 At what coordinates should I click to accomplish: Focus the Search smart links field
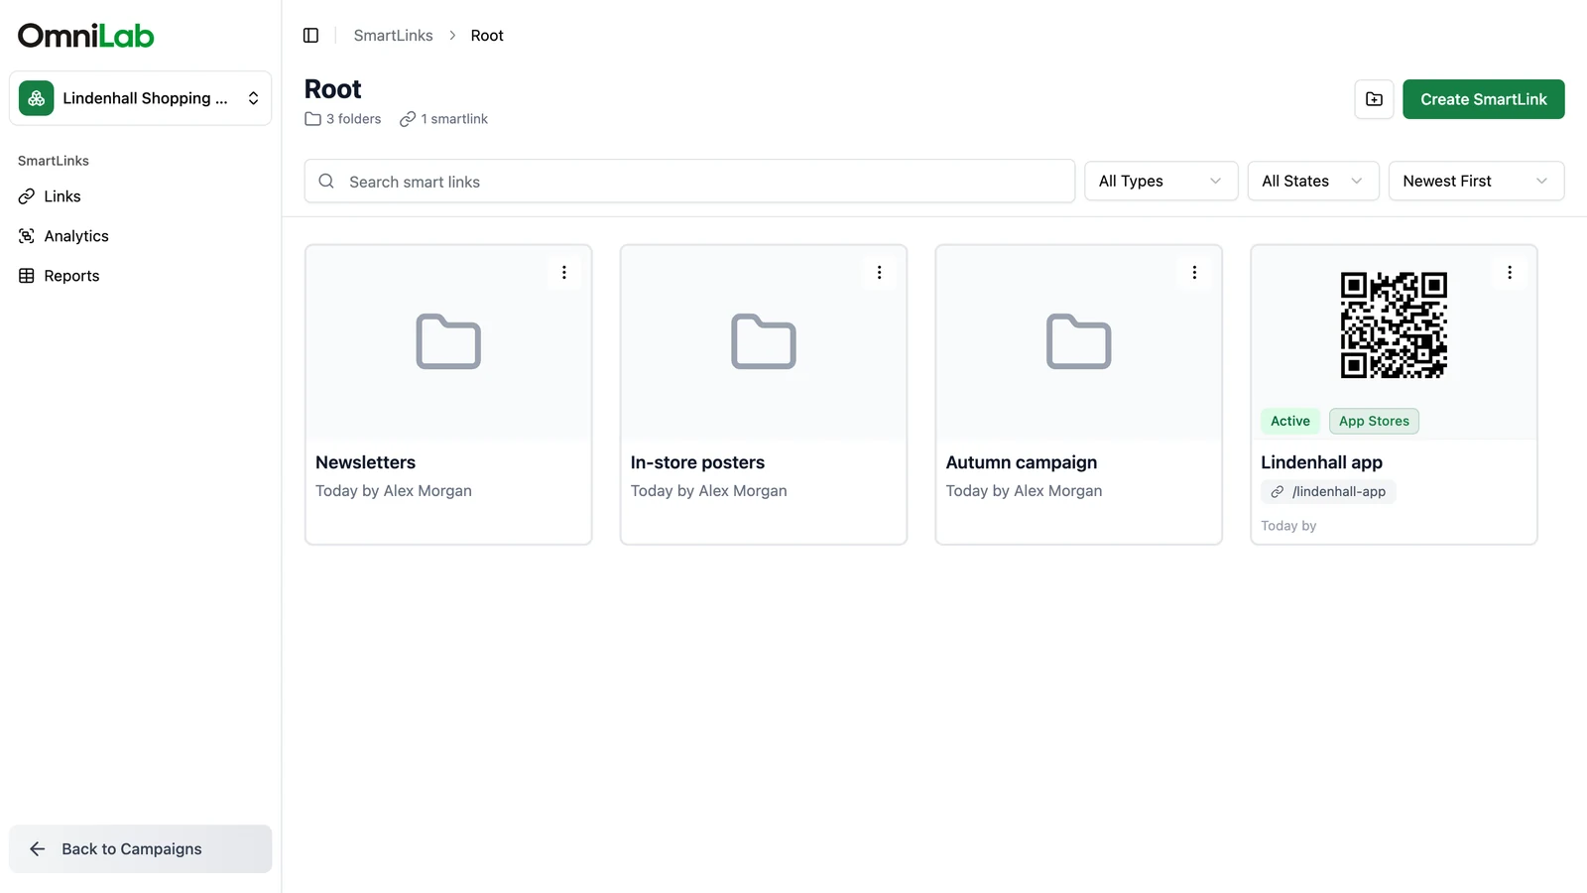point(689,182)
